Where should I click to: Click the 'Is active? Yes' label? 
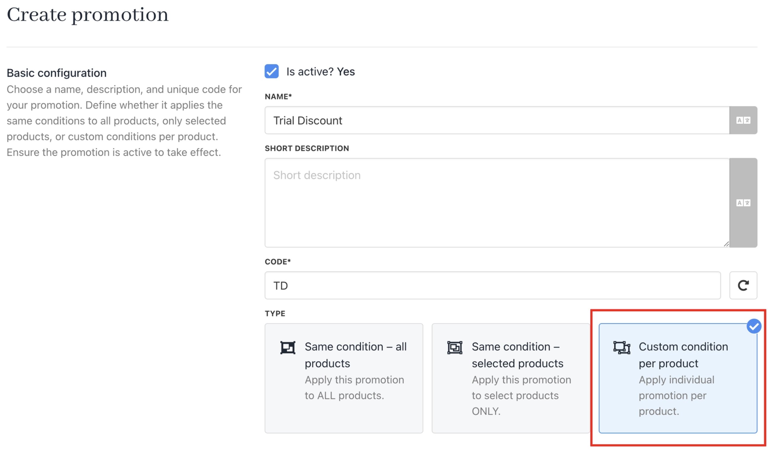pos(320,72)
